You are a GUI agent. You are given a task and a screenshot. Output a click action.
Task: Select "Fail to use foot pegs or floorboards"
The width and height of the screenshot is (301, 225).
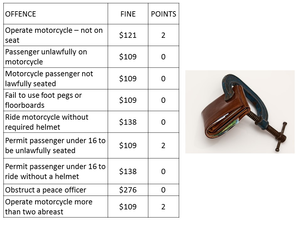click(44, 100)
